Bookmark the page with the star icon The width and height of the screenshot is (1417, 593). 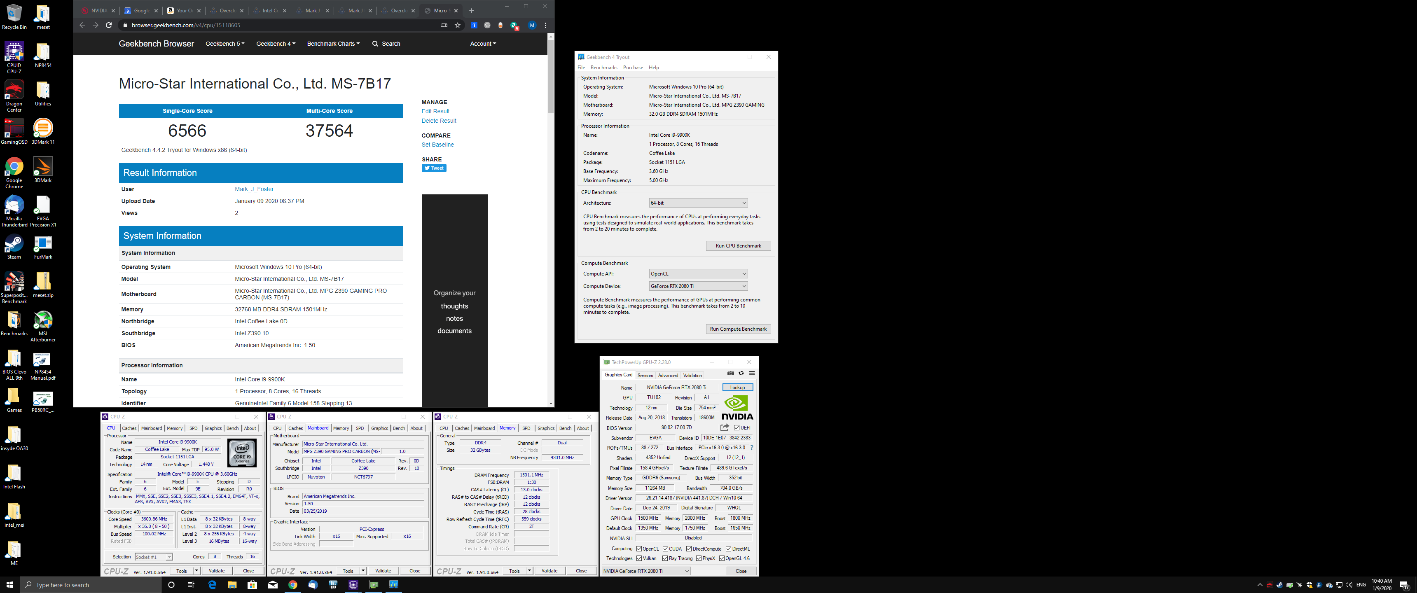[x=457, y=25]
